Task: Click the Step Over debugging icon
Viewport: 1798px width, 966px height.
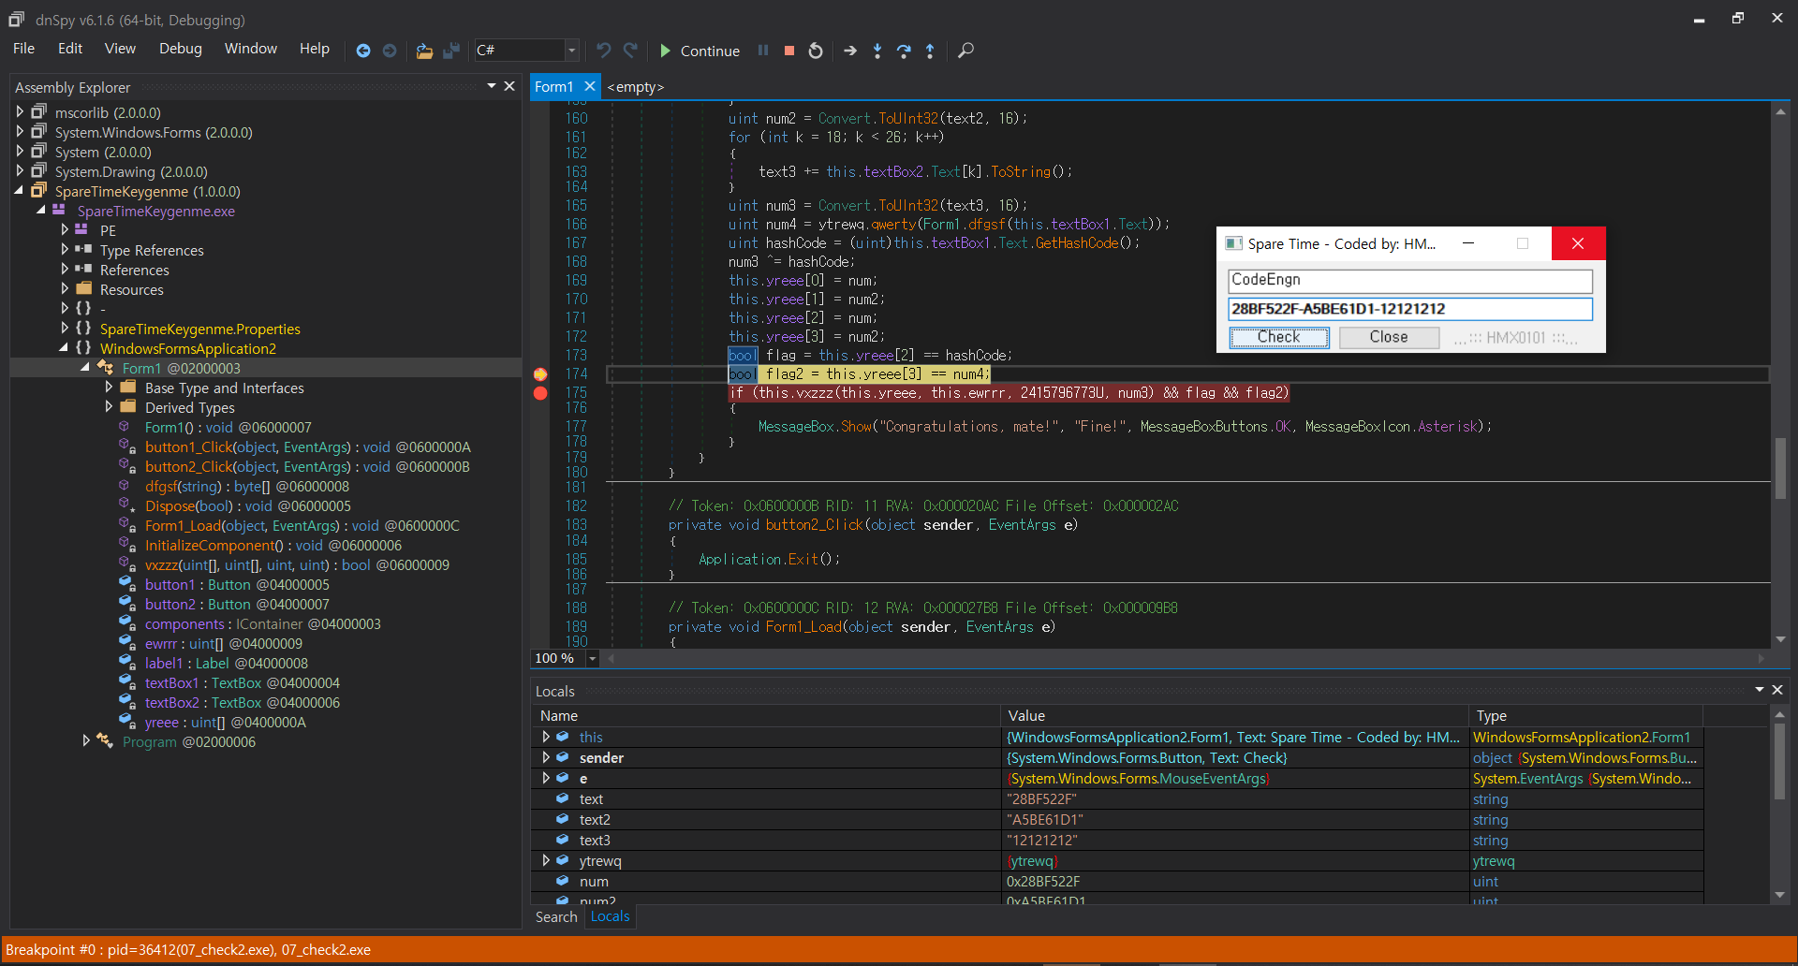Action: pyautogui.click(x=904, y=51)
